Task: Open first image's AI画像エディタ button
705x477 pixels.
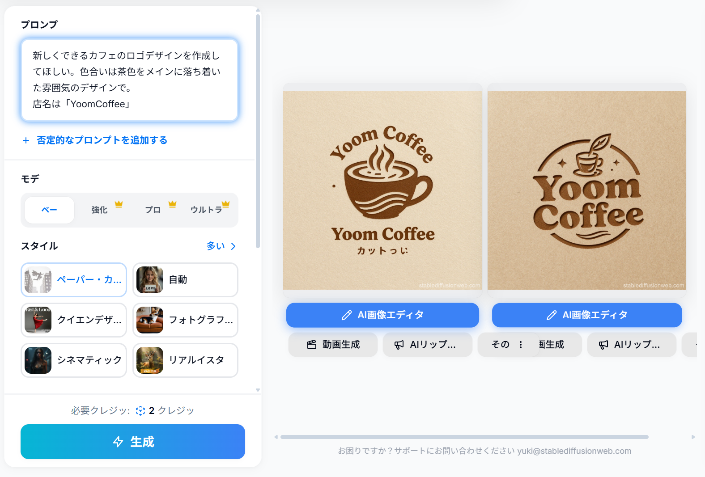Action: click(382, 315)
